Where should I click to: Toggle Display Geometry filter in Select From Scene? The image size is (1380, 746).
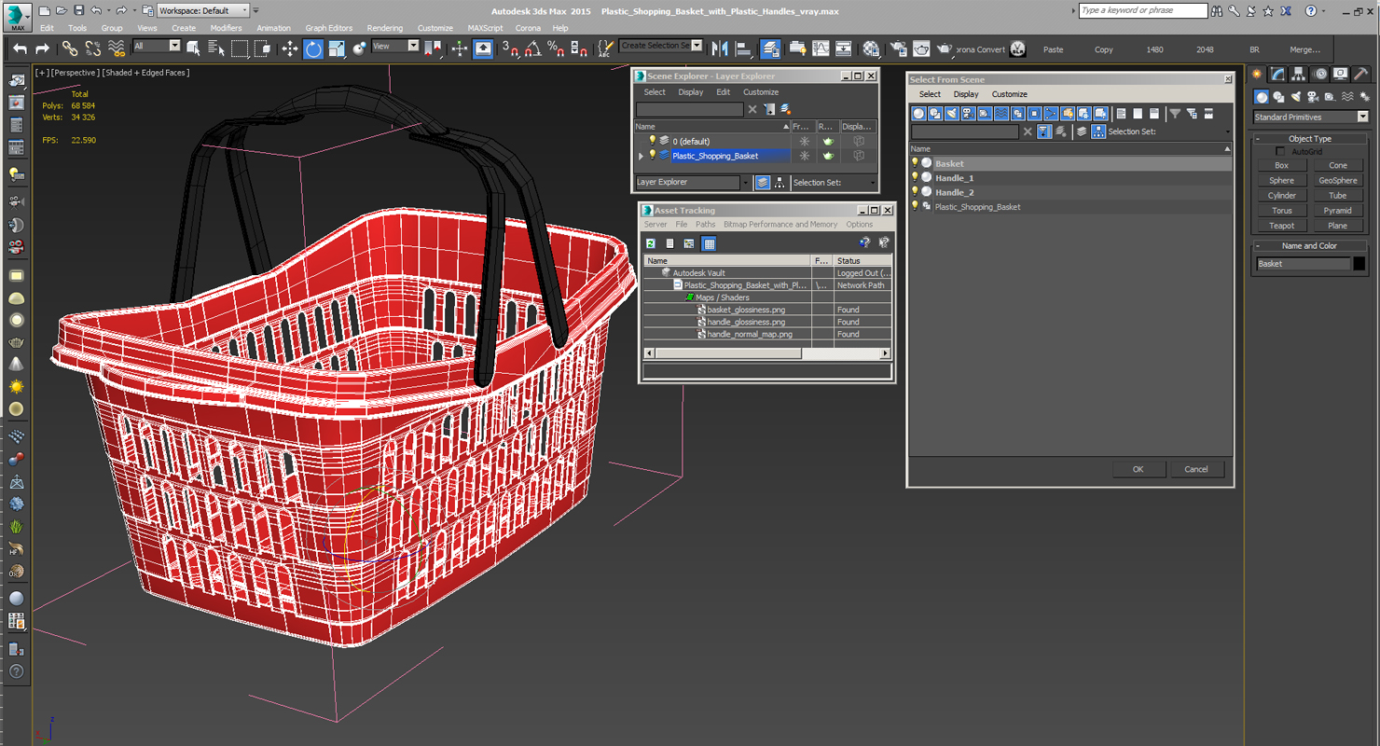[919, 114]
